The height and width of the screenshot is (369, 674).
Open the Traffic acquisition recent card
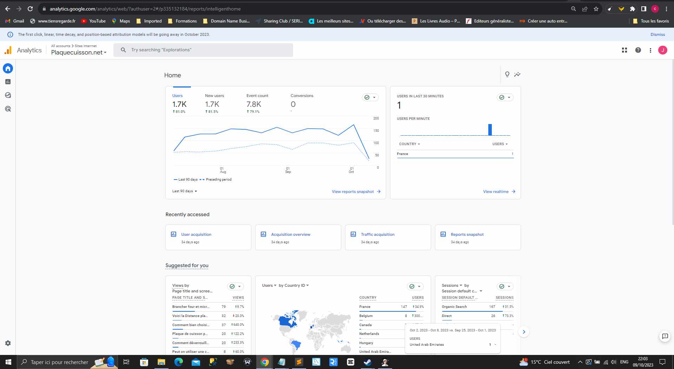pyautogui.click(x=388, y=238)
